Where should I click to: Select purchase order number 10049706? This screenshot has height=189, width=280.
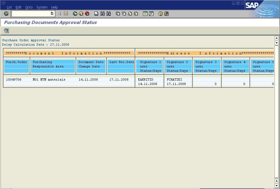coord(14,79)
